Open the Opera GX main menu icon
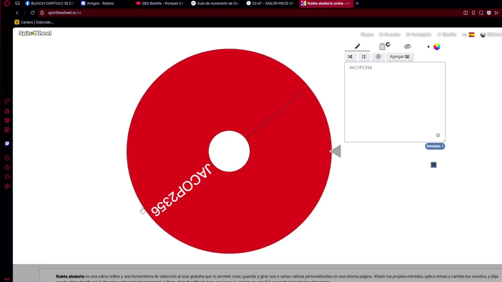Image resolution: width=502 pixels, height=282 pixels. pyautogui.click(x=7, y=4)
